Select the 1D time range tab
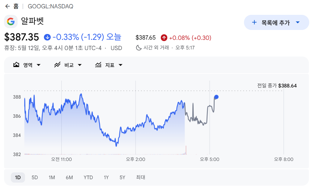This screenshot has width=312, height=190. [18, 177]
